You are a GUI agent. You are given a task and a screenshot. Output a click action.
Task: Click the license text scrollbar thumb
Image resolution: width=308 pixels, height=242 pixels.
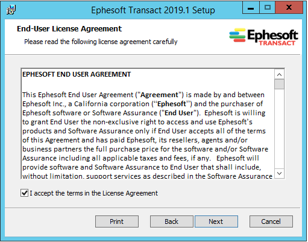point(279,84)
